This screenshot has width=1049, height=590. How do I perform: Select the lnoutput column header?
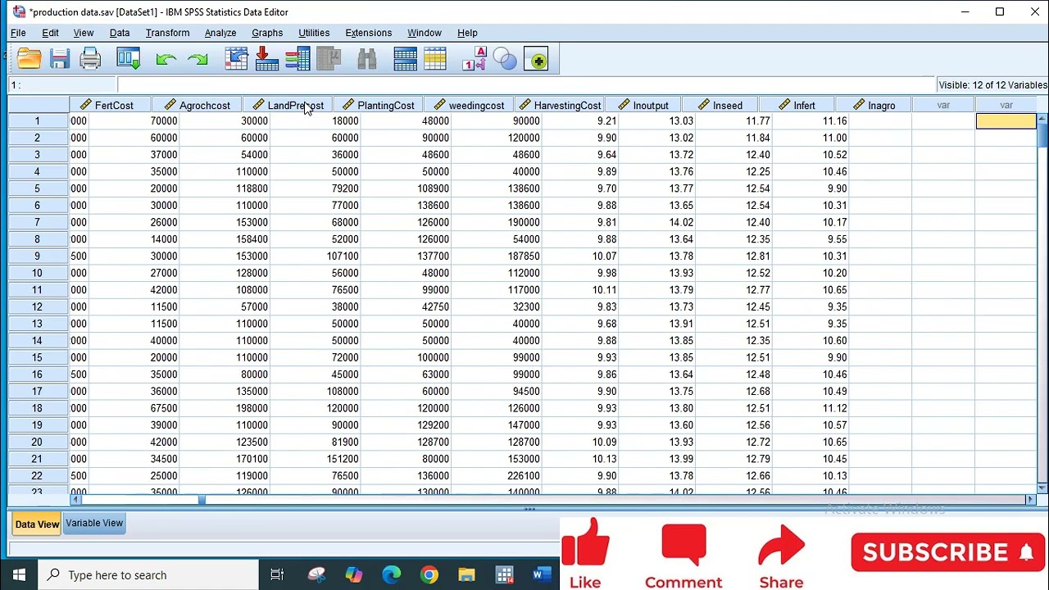[x=643, y=105]
